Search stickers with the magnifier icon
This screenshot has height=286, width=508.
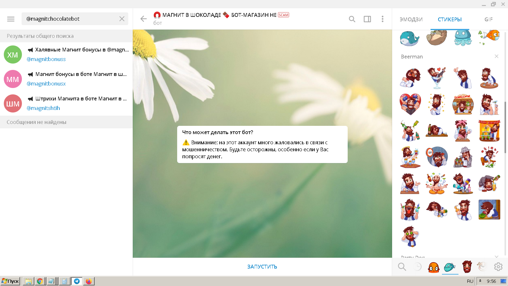point(402,267)
